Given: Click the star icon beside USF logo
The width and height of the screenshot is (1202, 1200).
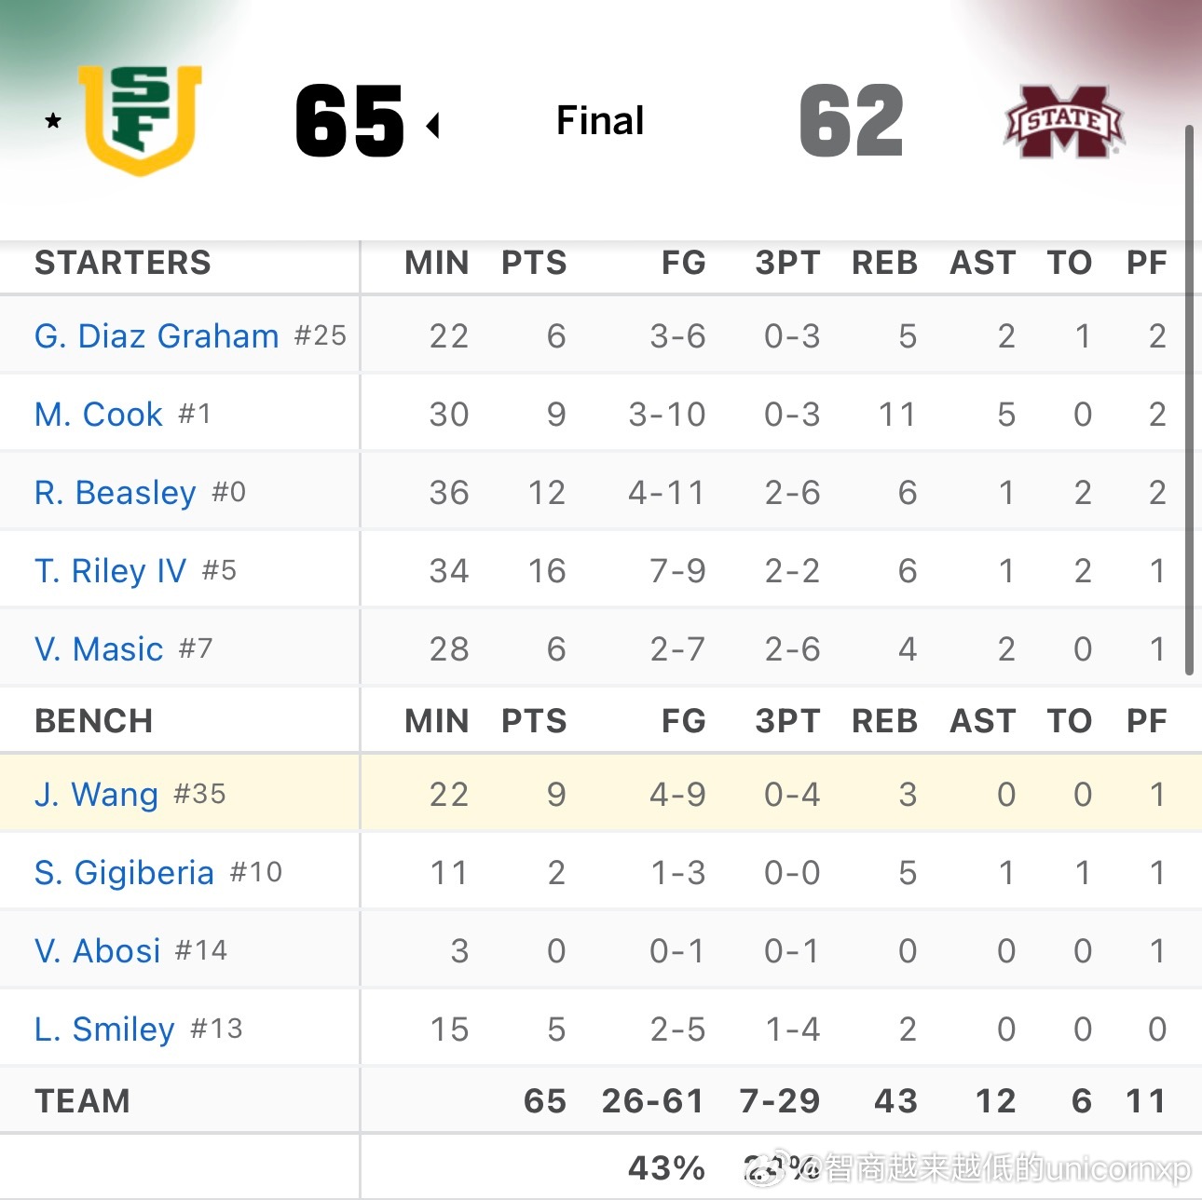Looking at the screenshot, I should tap(53, 120).
